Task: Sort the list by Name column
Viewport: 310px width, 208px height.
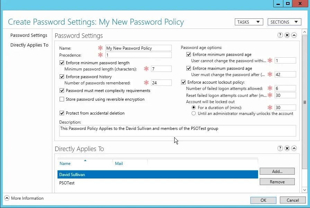Action: [x=65, y=164]
